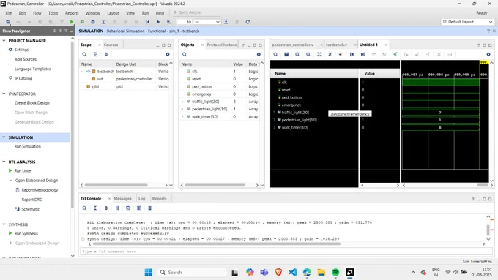Expand pedestrian_light[1:0] in waveform Name column
This screenshot has height=280, width=498.
point(275,120)
